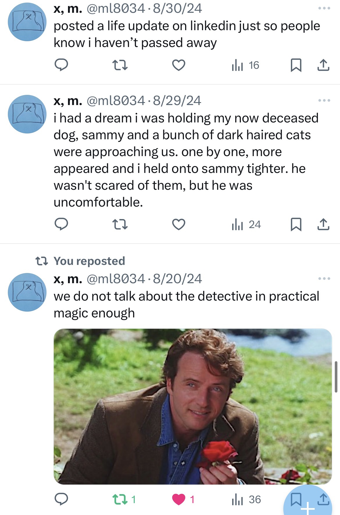View analytics showing 24 views
Viewport: 340px width, 515px height.
point(246,225)
